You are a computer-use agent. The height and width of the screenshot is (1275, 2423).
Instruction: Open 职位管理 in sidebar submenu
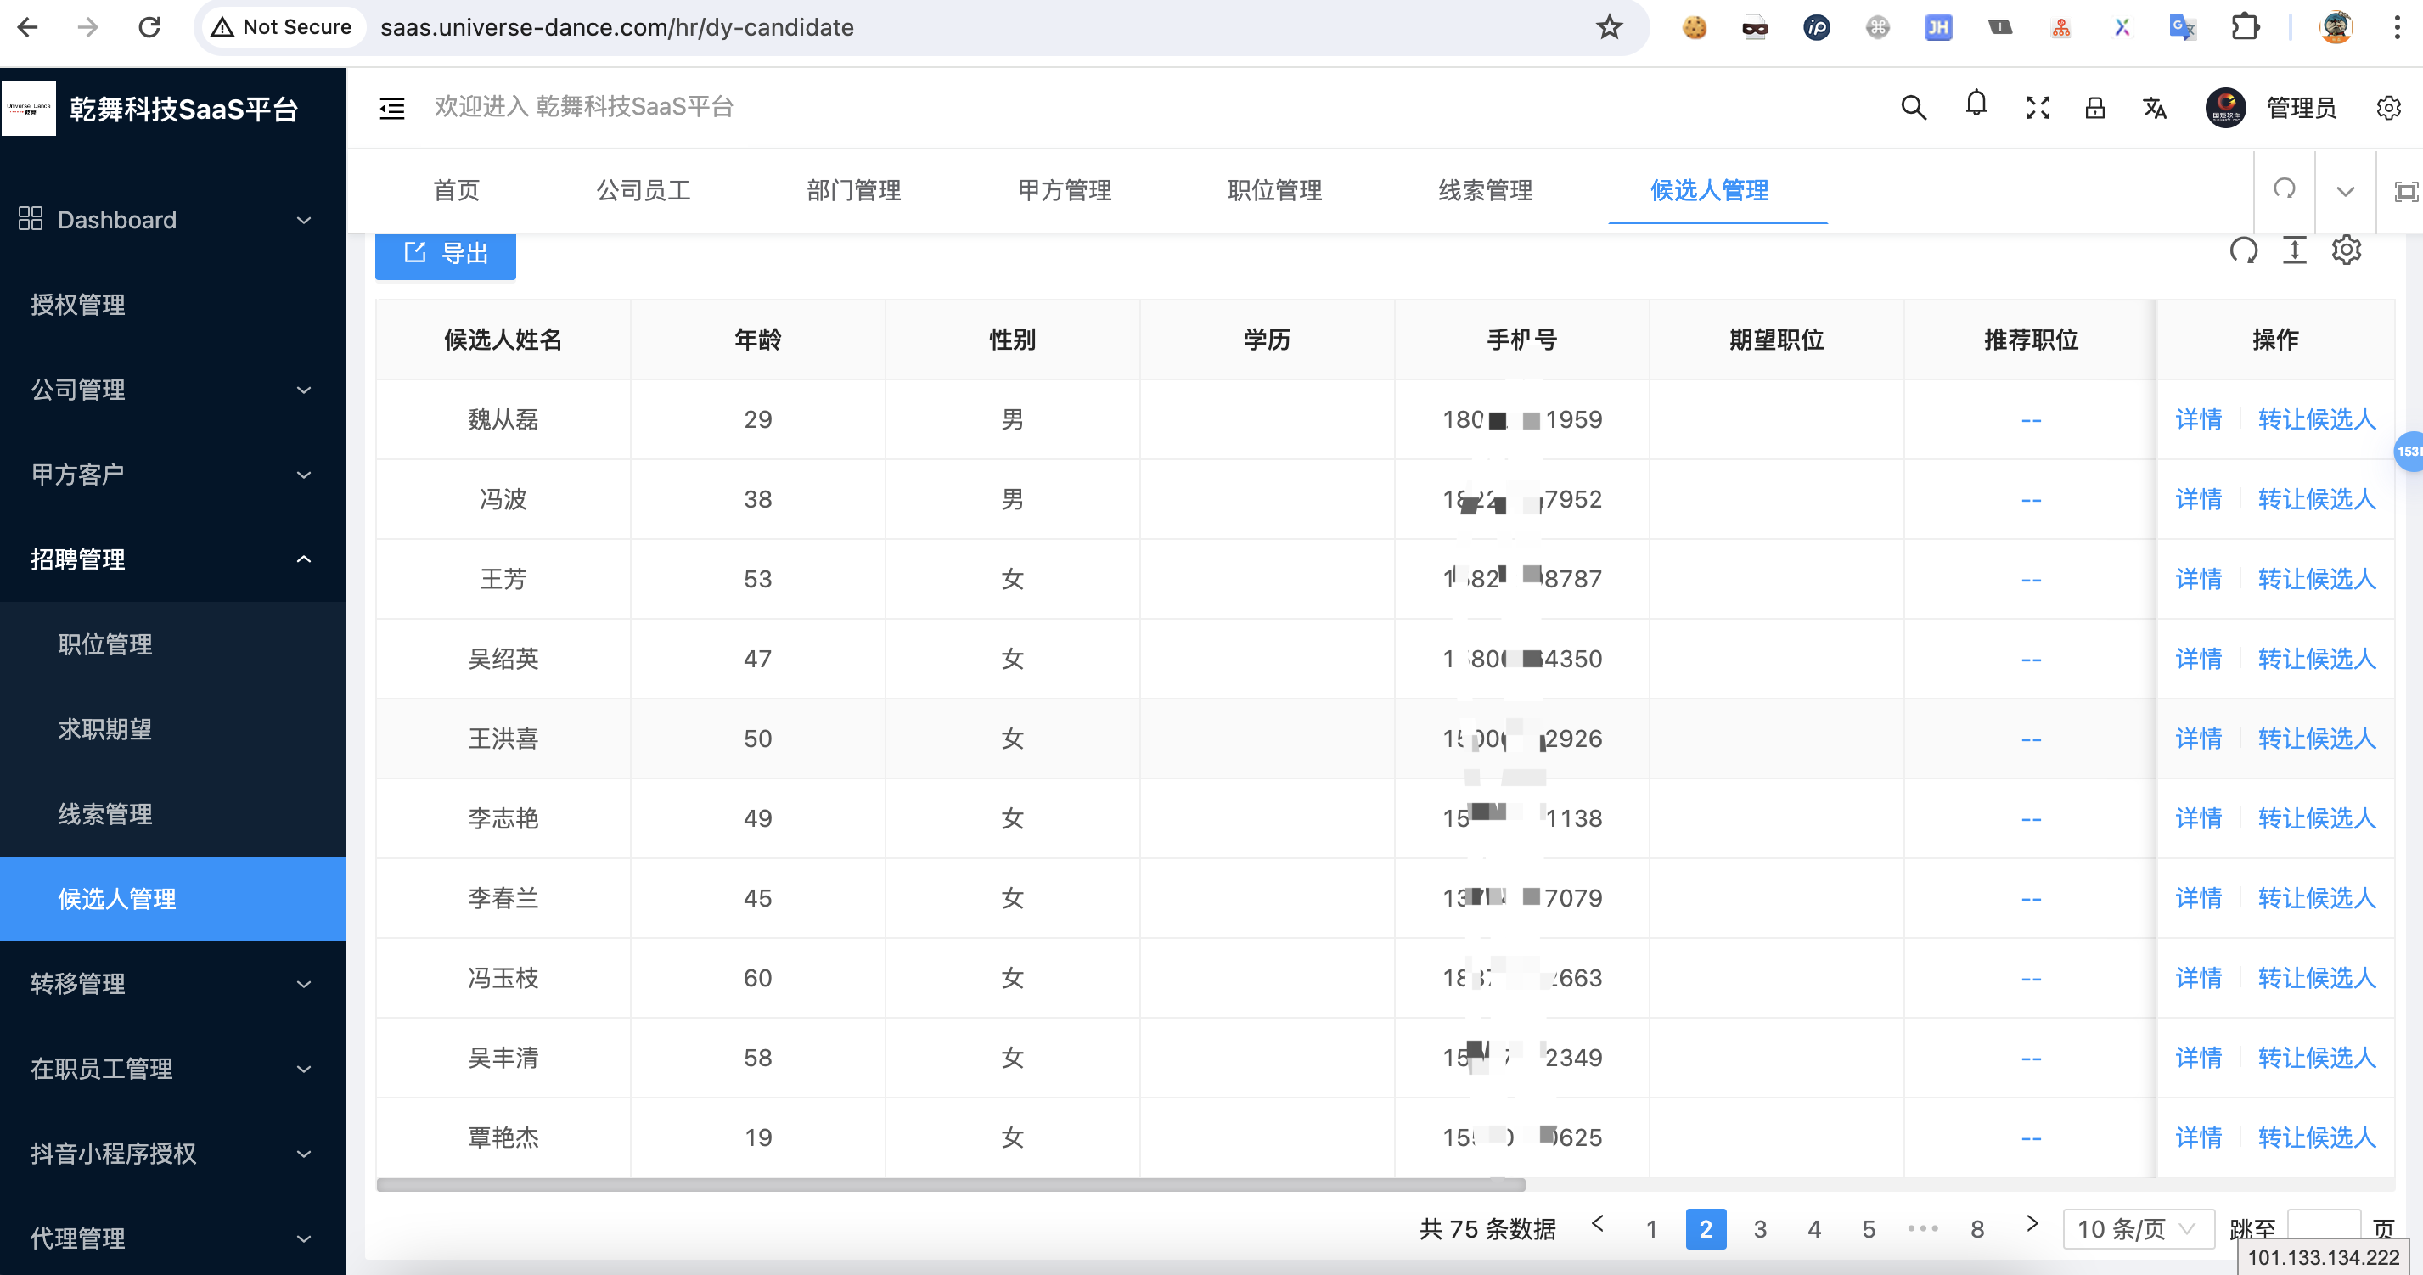173,644
